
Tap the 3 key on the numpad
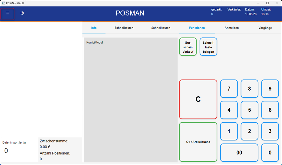[270, 131]
